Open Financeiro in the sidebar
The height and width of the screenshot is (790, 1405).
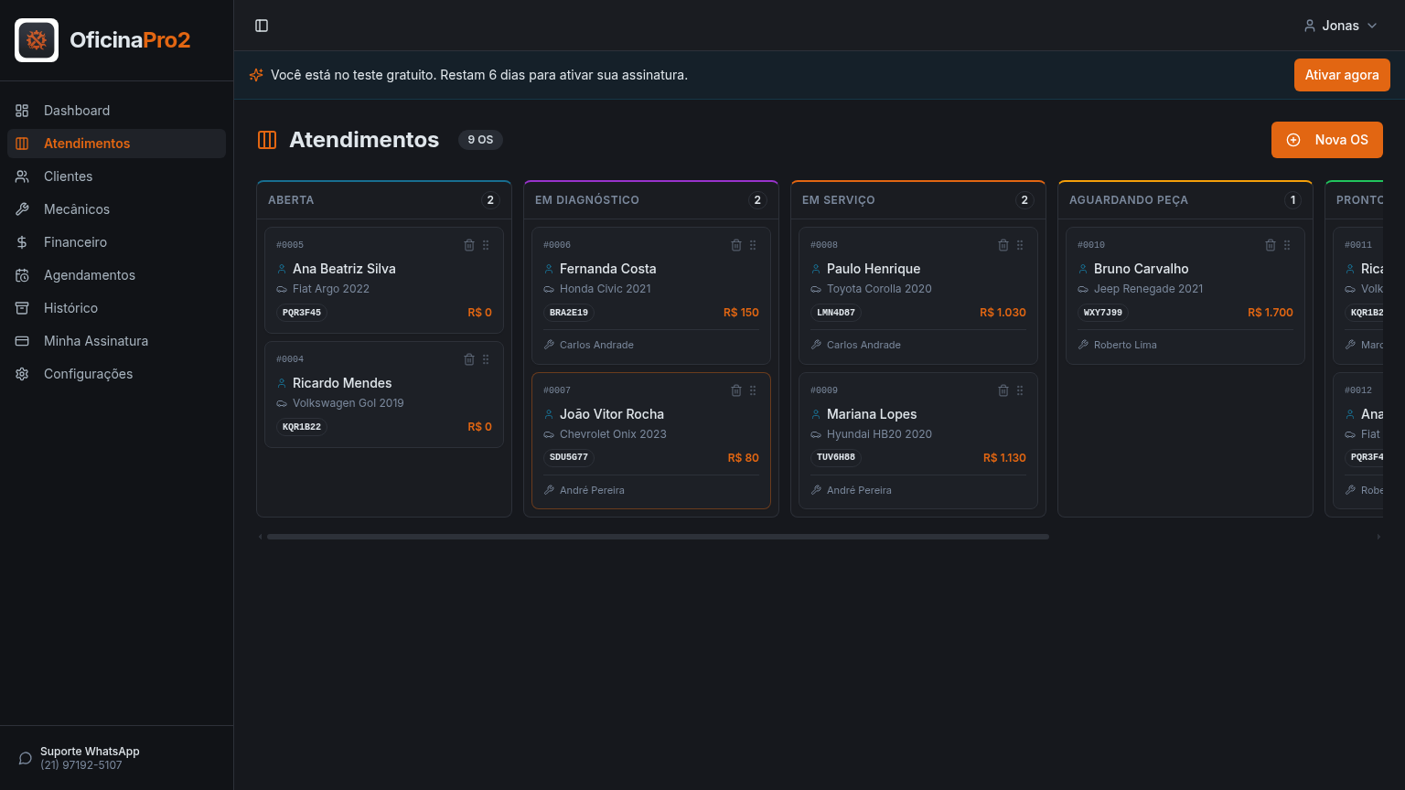(116, 242)
